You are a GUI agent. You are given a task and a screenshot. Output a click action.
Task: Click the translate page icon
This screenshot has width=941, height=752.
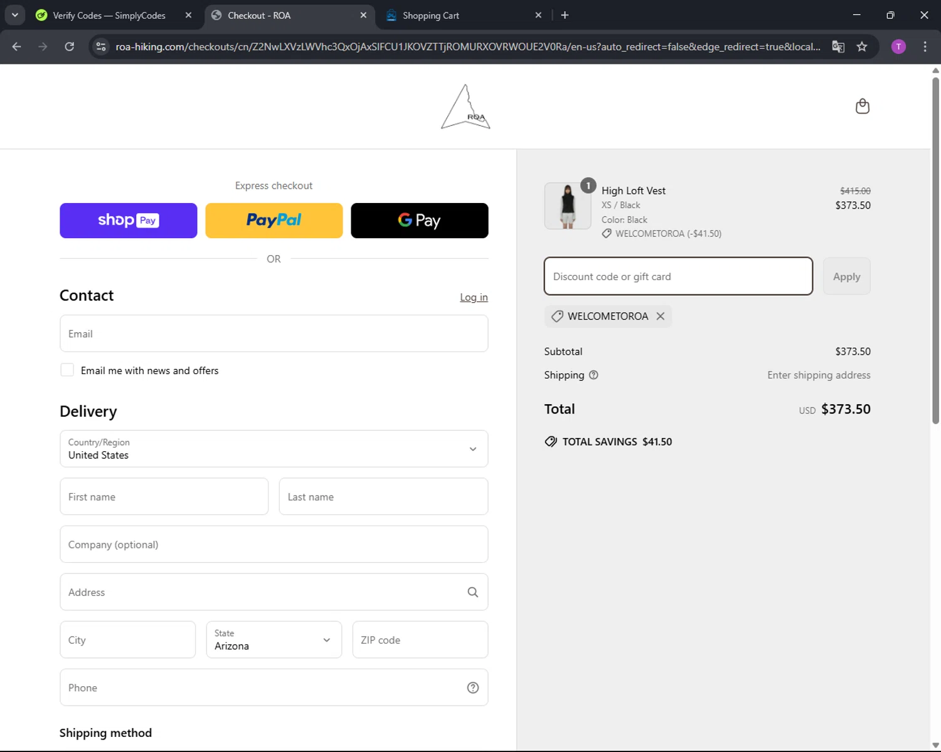click(x=838, y=46)
